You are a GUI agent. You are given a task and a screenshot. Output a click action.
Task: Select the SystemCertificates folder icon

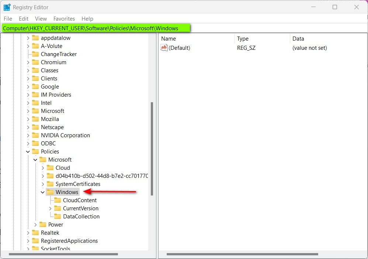[50, 184]
